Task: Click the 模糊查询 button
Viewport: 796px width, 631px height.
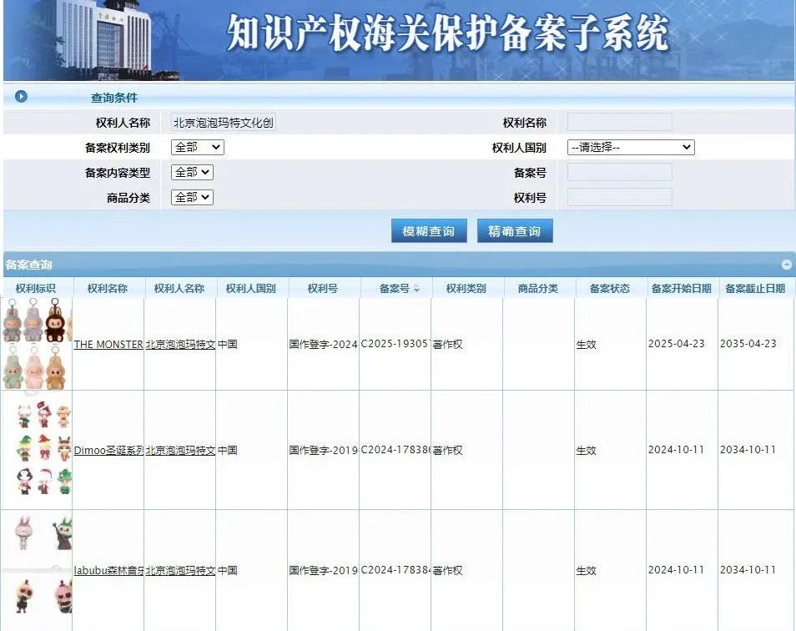Action: [x=429, y=231]
